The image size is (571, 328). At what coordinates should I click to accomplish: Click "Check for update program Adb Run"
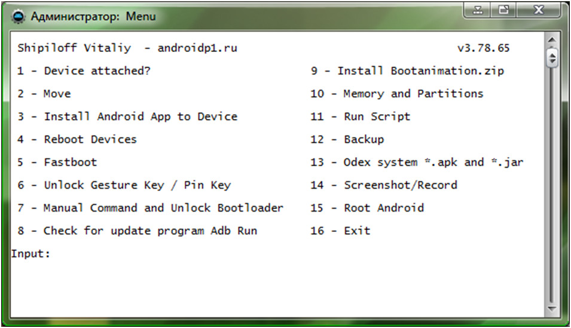tap(137, 231)
